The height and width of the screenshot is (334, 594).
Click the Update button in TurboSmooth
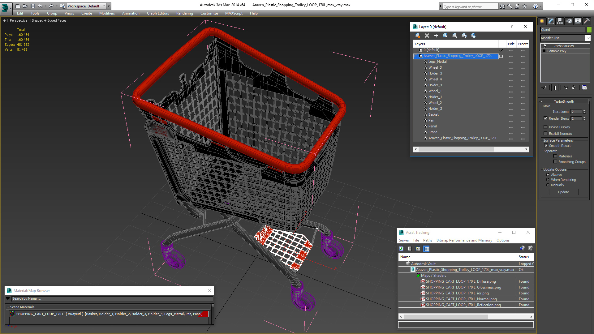pos(563,192)
